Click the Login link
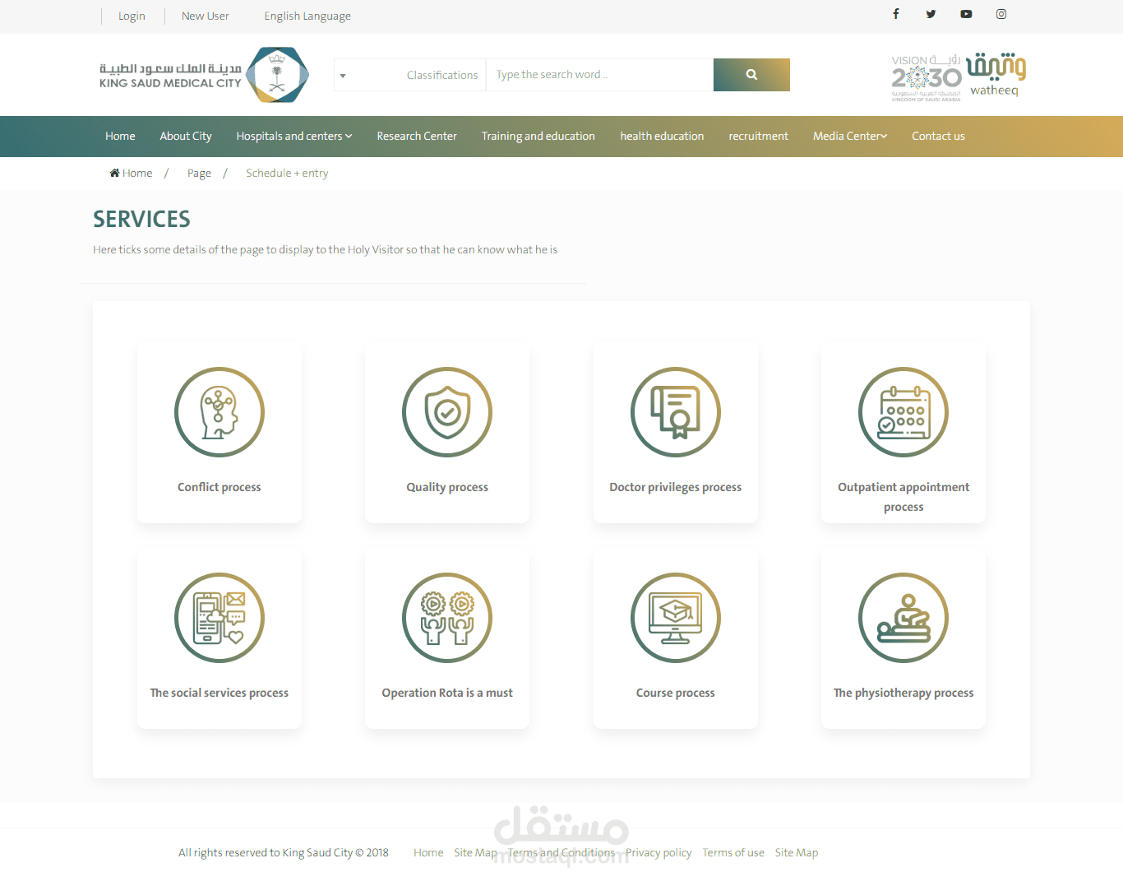1123x886 pixels. click(132, 16)
